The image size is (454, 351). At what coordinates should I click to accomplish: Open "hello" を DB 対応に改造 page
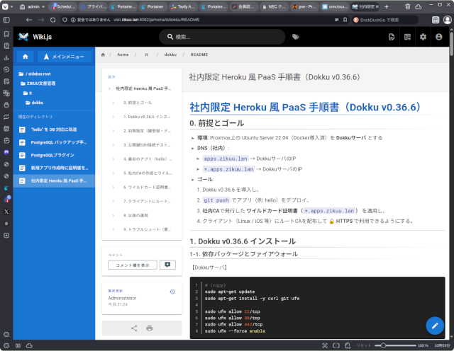(54, 130)
